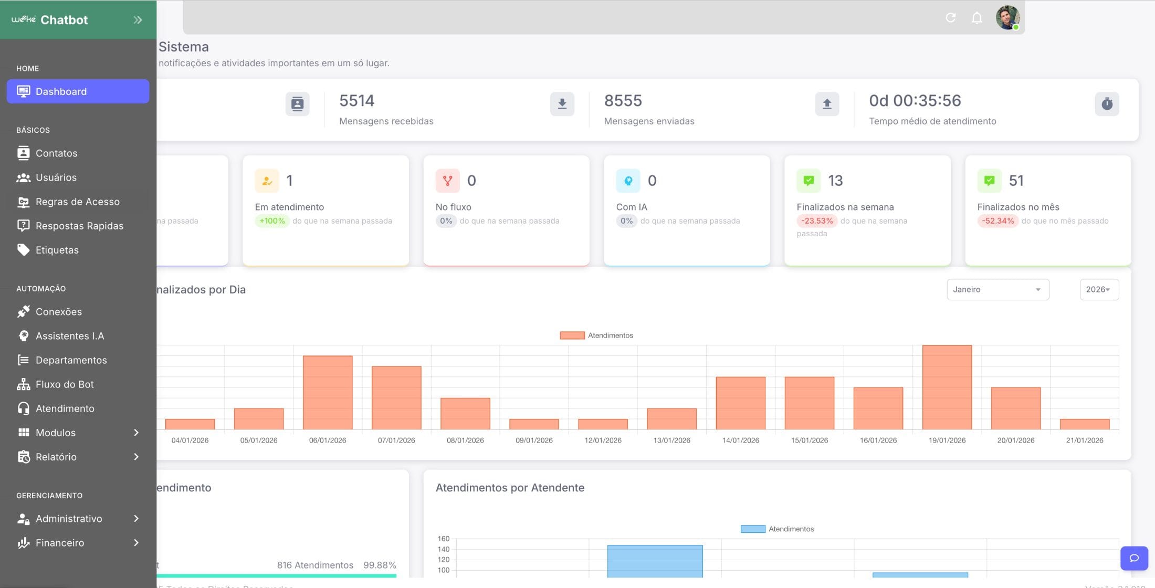This screenshot has height=588, width=1155.
Task: Open Contatos from the sidebar
Action: (56, 153)
